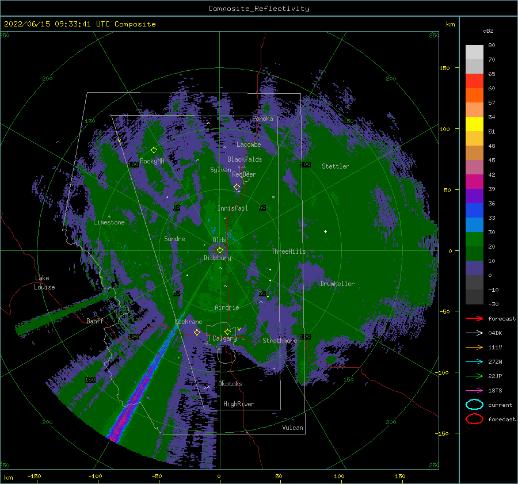Click the asterisk marker above Limestone
518x484 pixels.
pyautogui.click(x=109, y=217)
